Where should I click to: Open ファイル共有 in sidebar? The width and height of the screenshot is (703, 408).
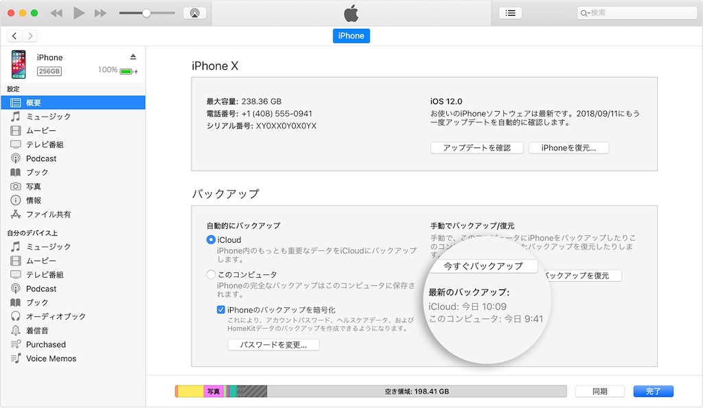coord(73,214)
